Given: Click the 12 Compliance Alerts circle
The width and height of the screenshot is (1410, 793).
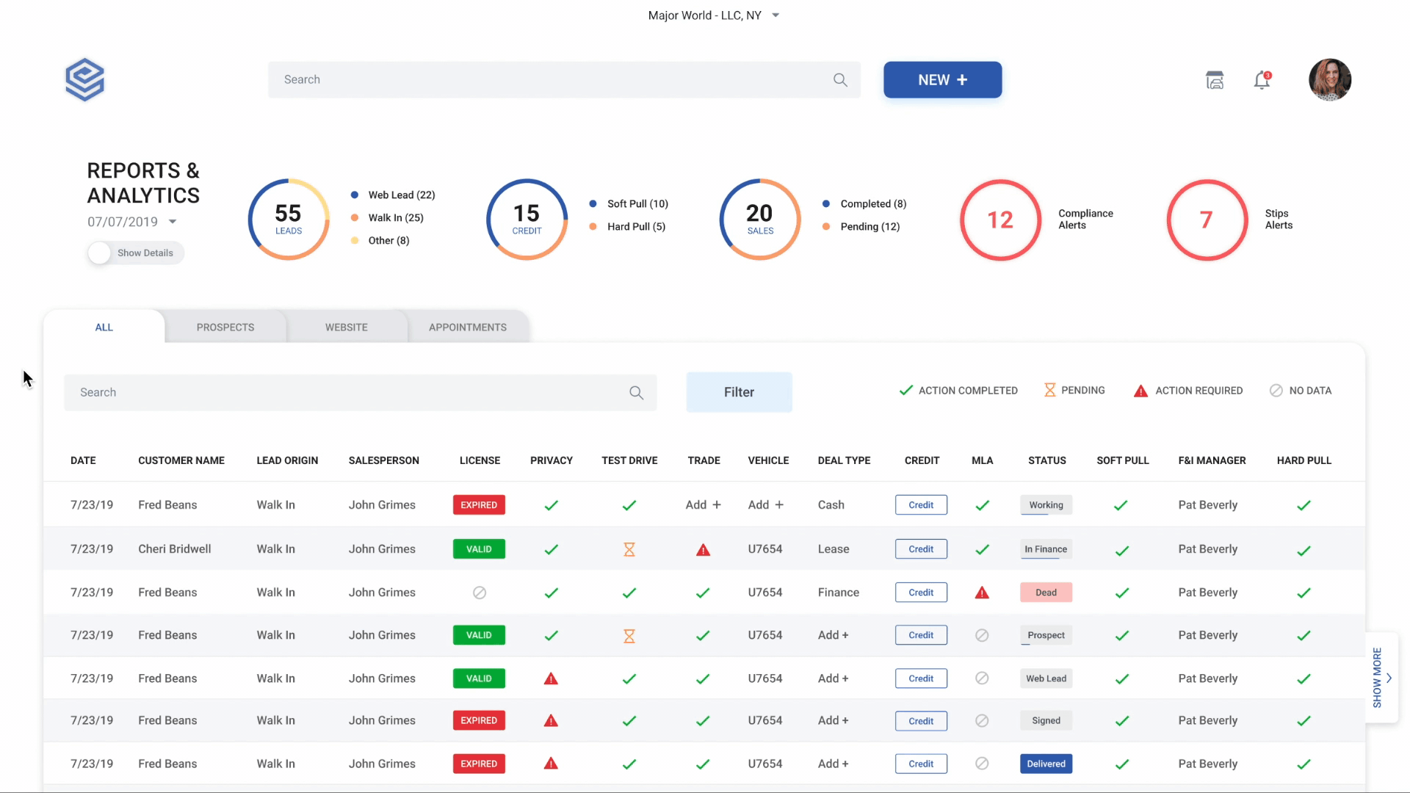Looking at the screenshot, I should point(1000,220).
